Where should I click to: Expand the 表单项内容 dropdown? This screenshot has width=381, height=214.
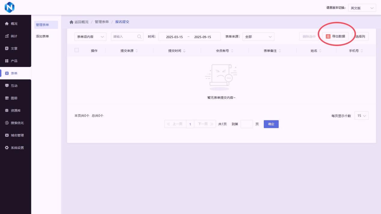pos(90,37)
